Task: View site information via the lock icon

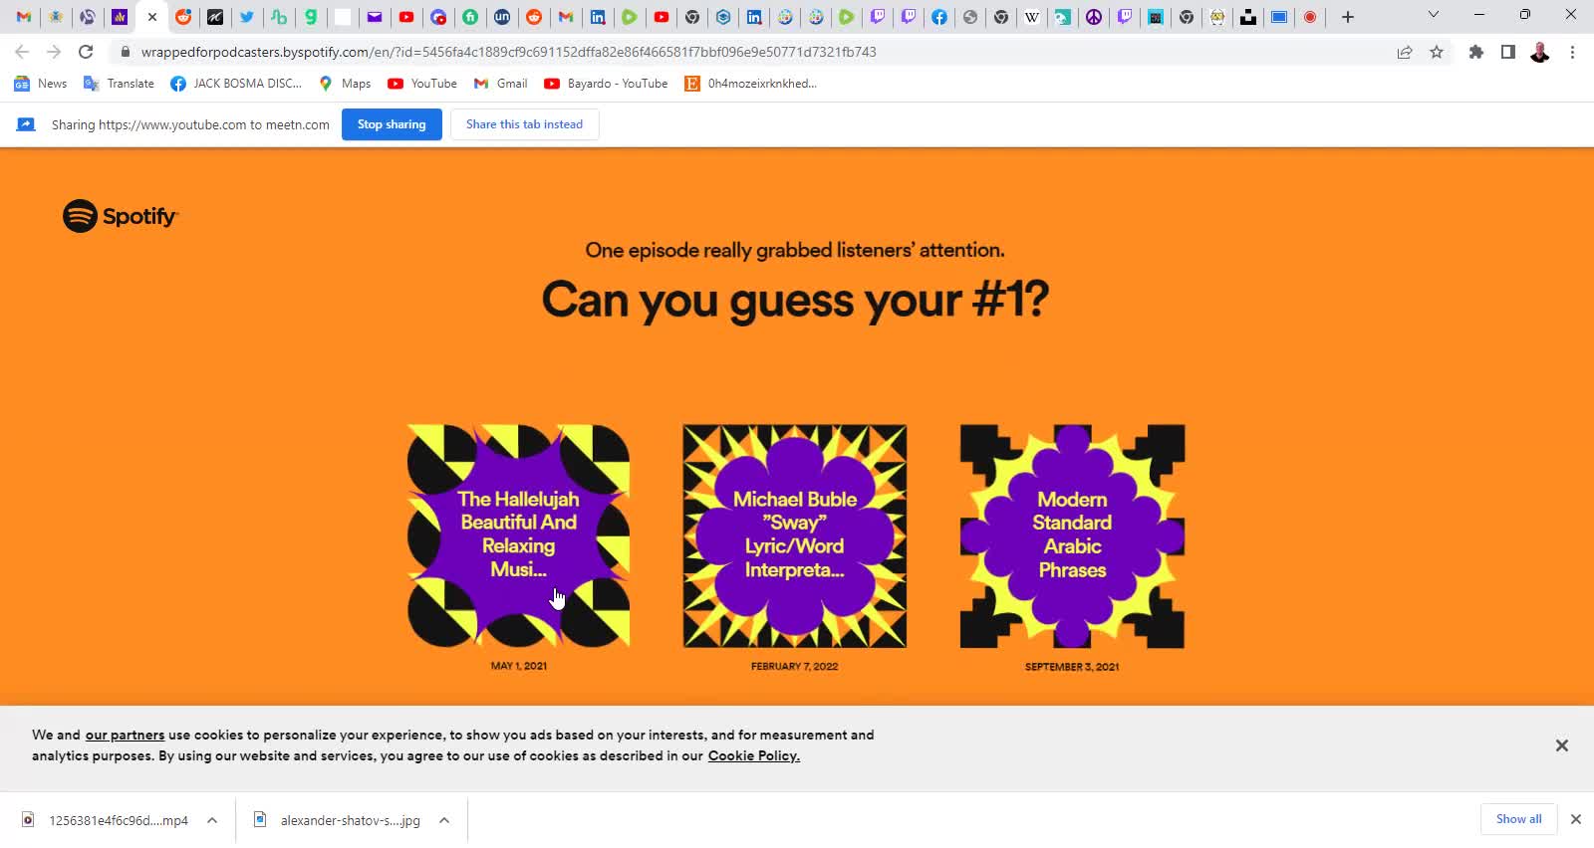Action: 125,52
